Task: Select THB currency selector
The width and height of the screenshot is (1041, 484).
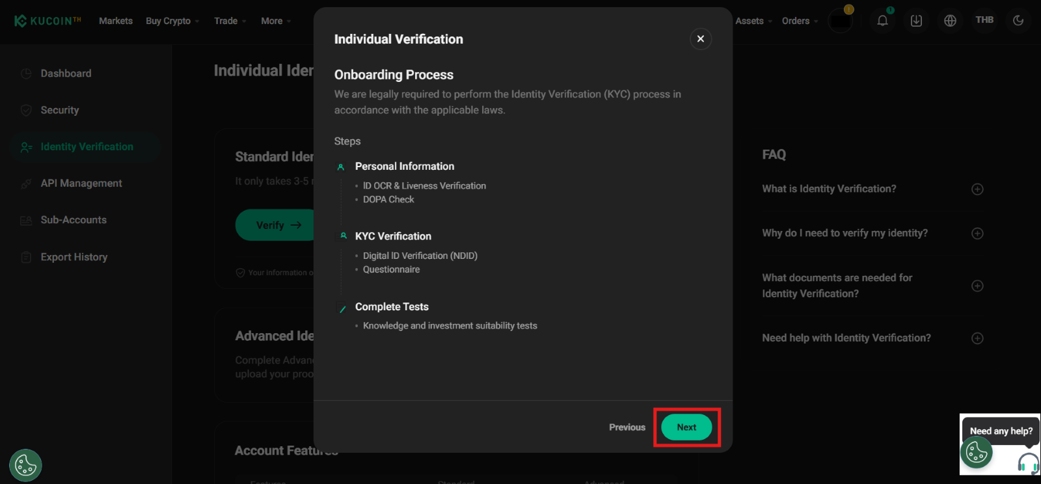Action: pyautogui.click(x=984, y=20)
